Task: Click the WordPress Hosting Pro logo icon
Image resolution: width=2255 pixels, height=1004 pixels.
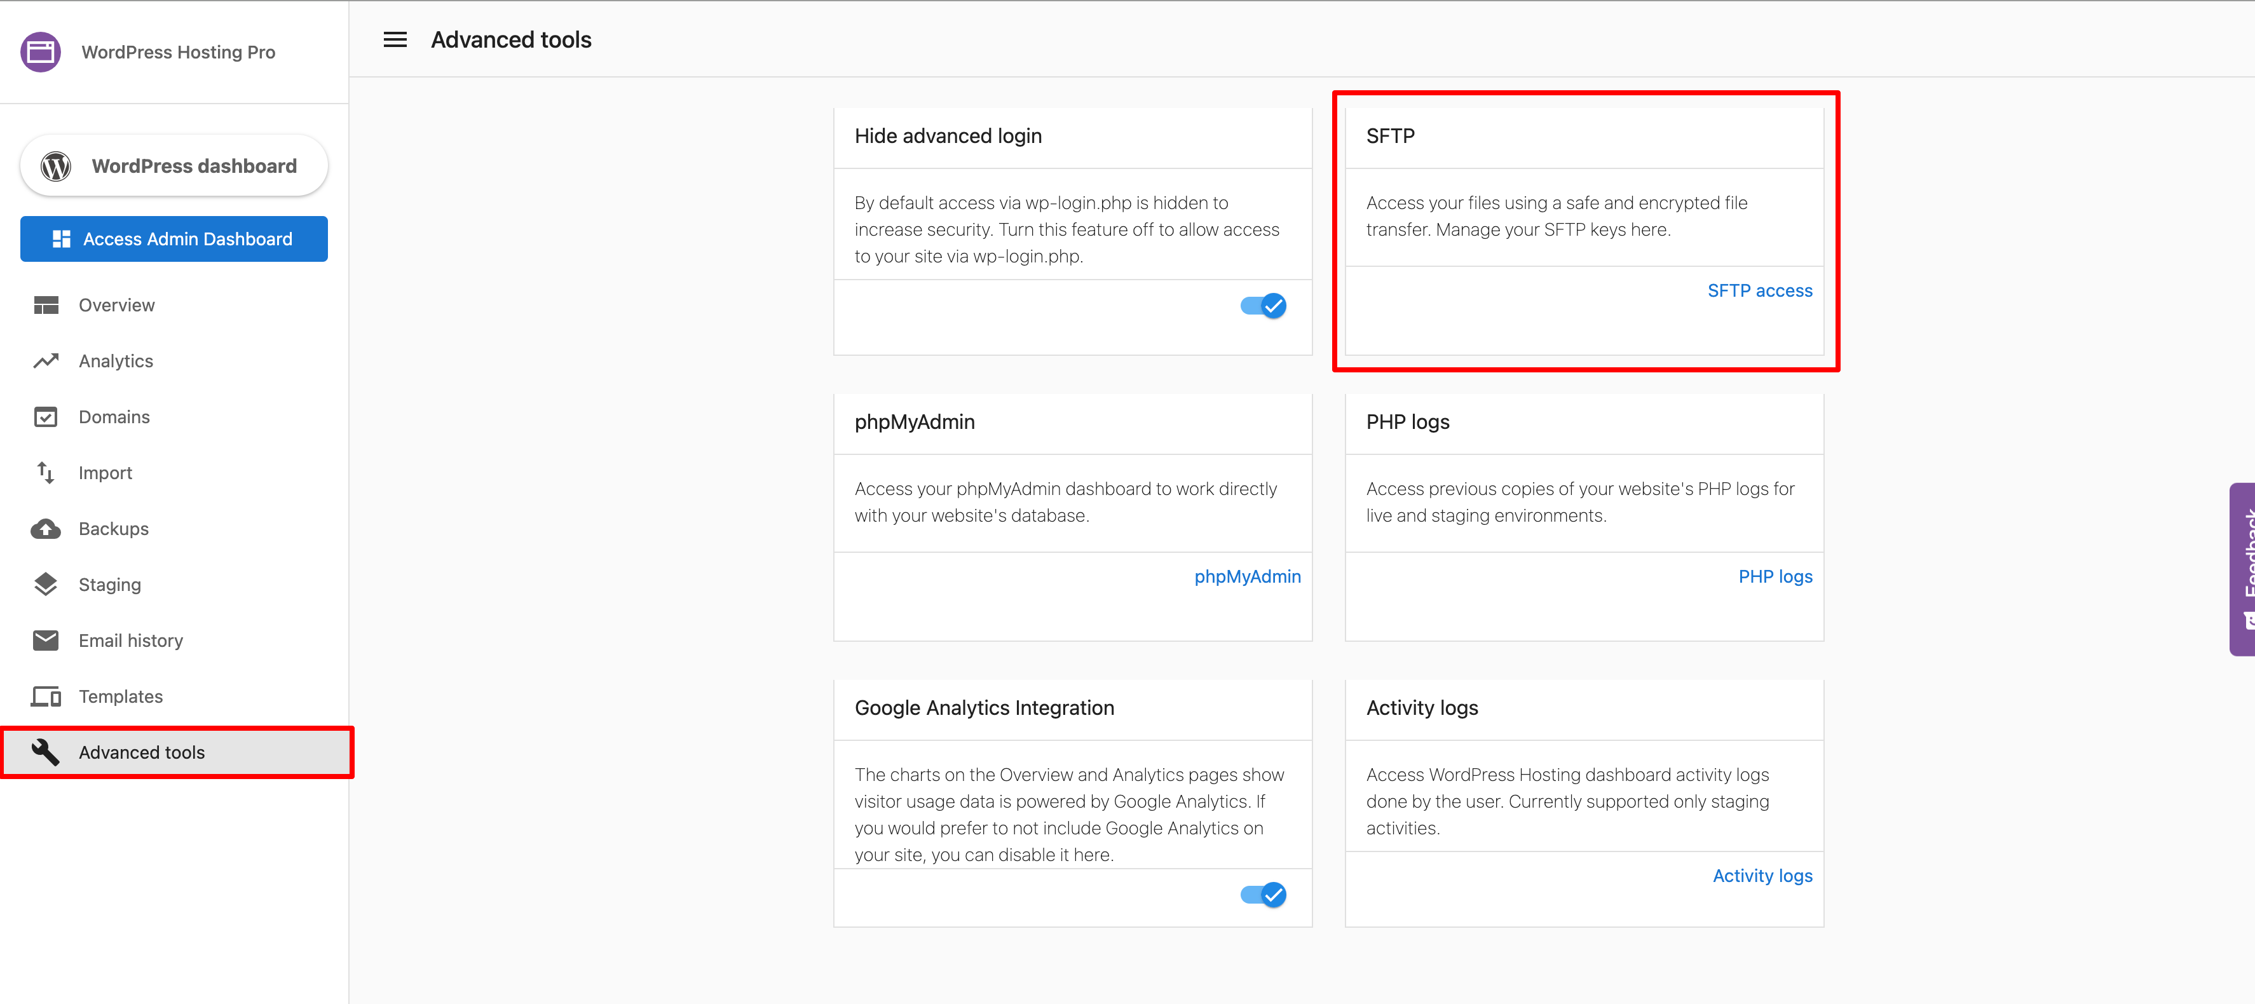Action: coord(40,51)
